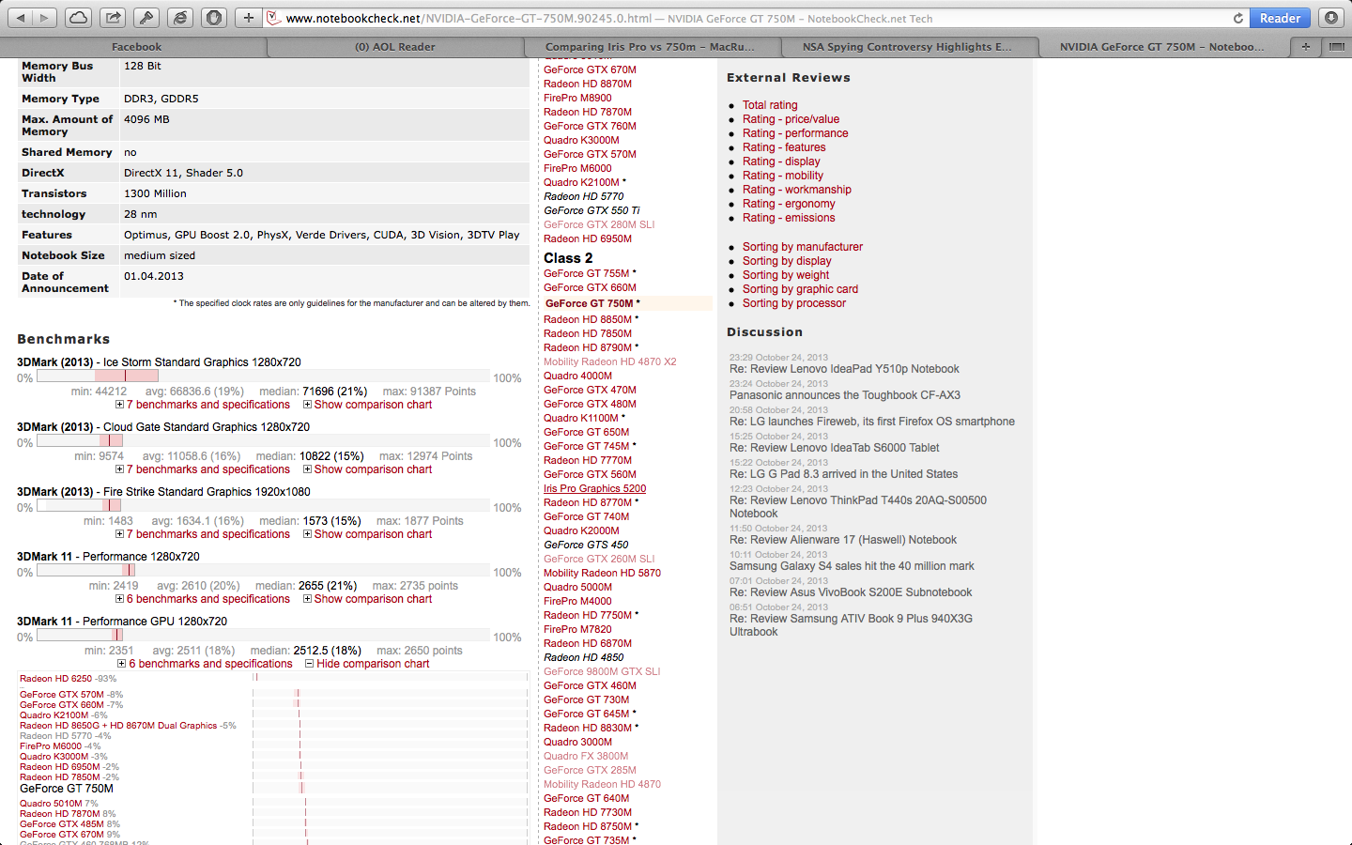This screenshot has width=1352, height=845.
Task: Open the Quadro K1100M link
Action: tap(581, 418)
